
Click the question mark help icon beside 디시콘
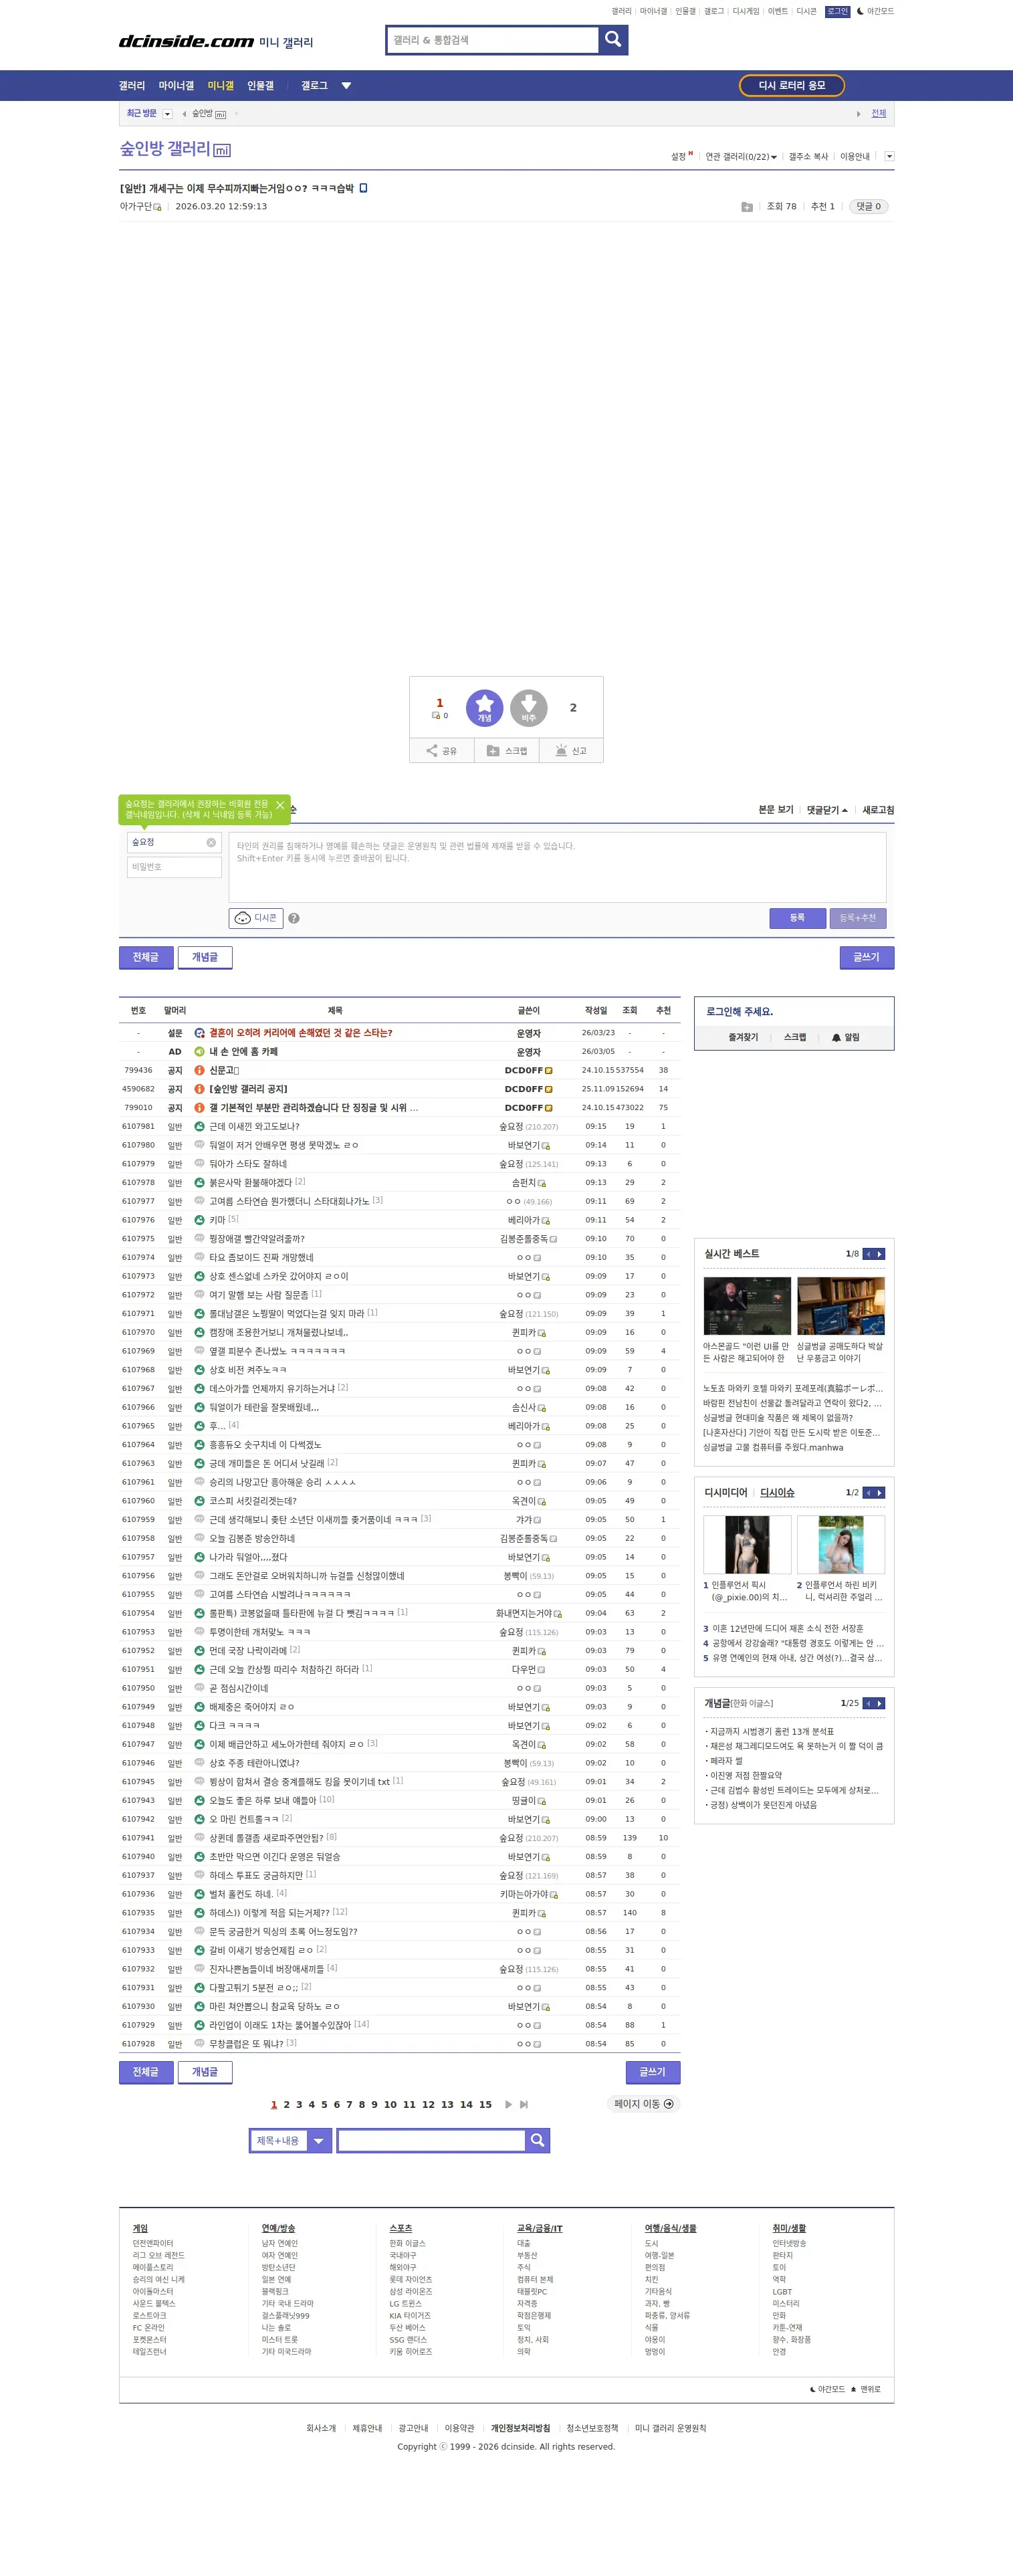tap(294, 918)
